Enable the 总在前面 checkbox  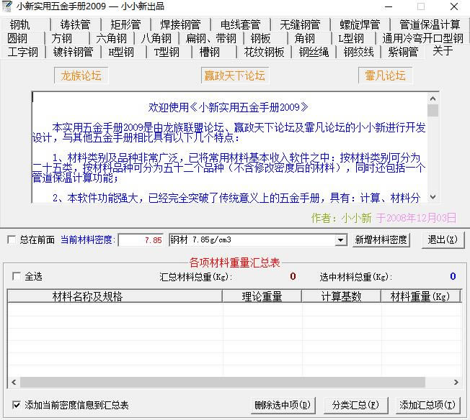pos(12,239)
